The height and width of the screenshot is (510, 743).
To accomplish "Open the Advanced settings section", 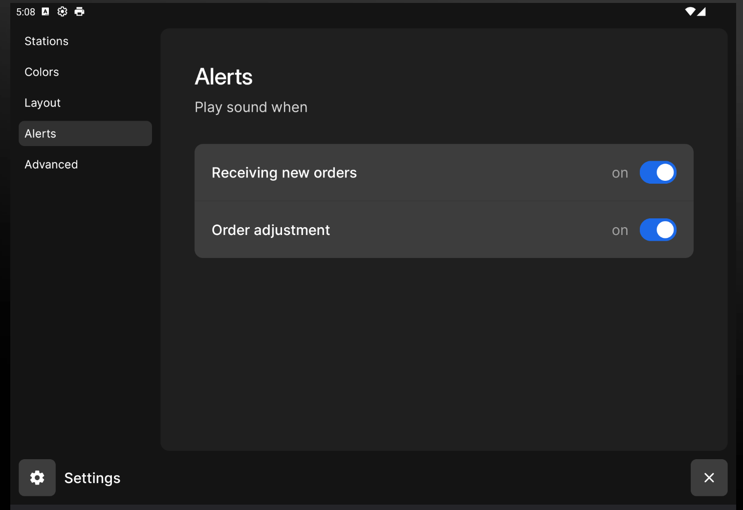I will click(x=51, y=164).
